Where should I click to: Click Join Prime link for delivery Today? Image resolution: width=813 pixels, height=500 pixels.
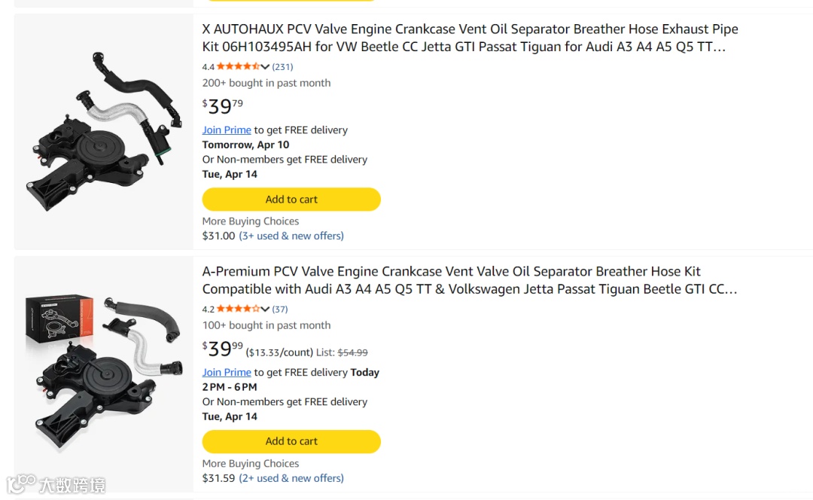tap(227, 372)
